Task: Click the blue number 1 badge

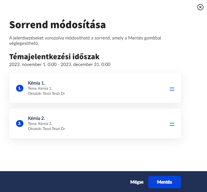Action: [19, 88]
